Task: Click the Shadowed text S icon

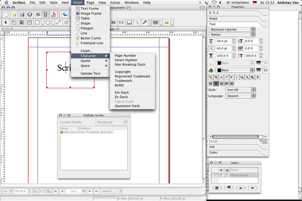Action: [x=252, y=77]
